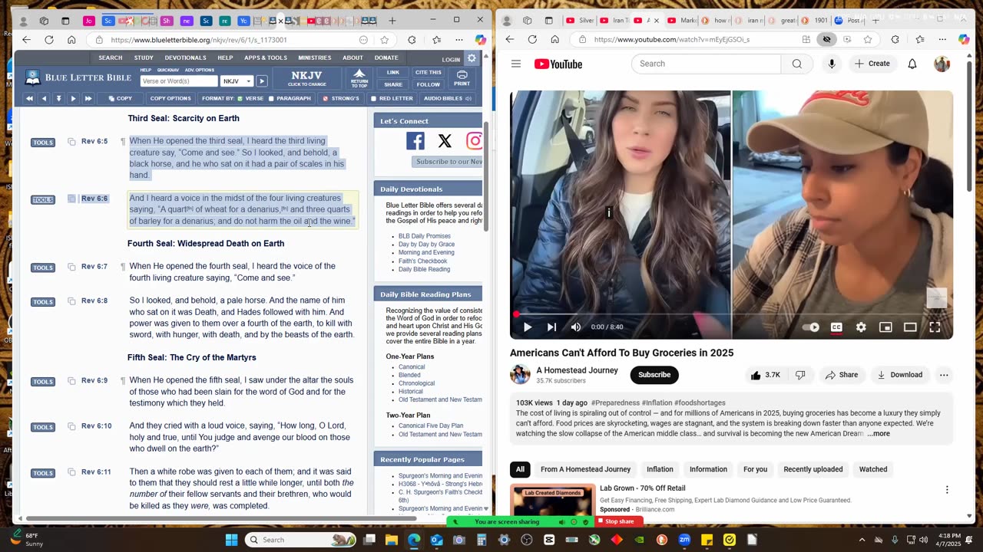Open Tools menu for Rev 6:9
Image resolution: width=983 pixels, height=552 pixels.
(43, 382)
